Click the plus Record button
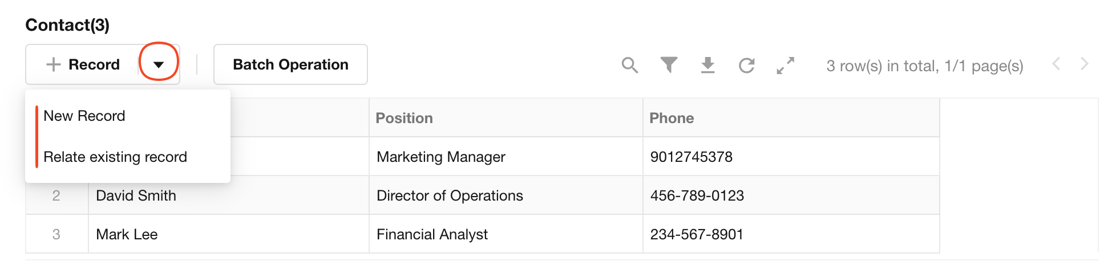 [x=83, y=64]
